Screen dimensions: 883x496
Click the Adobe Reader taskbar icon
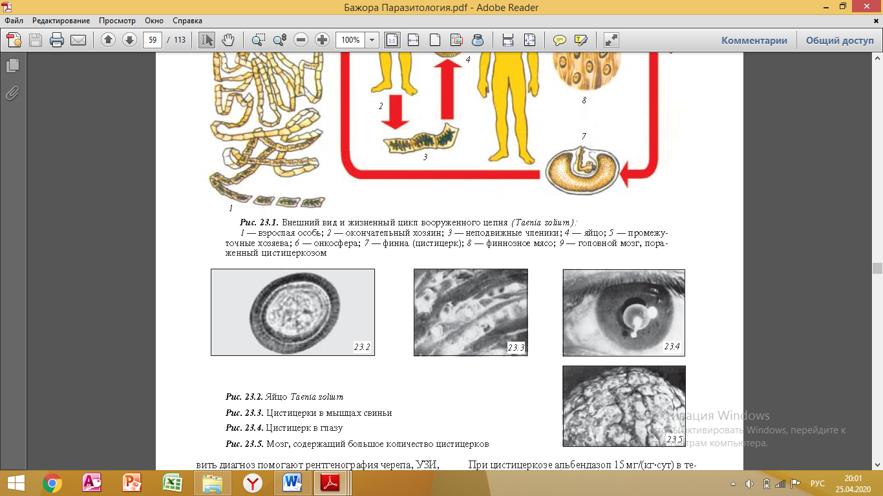click(332, 482)
